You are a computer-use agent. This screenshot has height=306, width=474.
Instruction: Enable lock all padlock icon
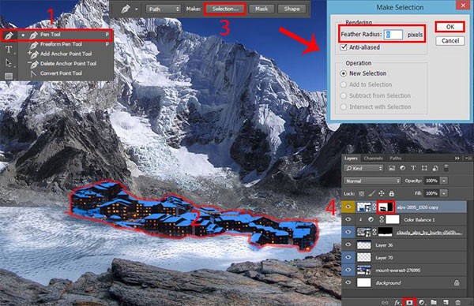click(x=392, y=193)
